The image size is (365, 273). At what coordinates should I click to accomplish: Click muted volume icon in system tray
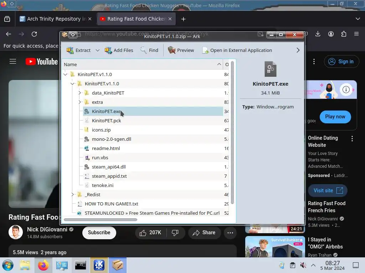pyautogui.click(x=303, y=265)
